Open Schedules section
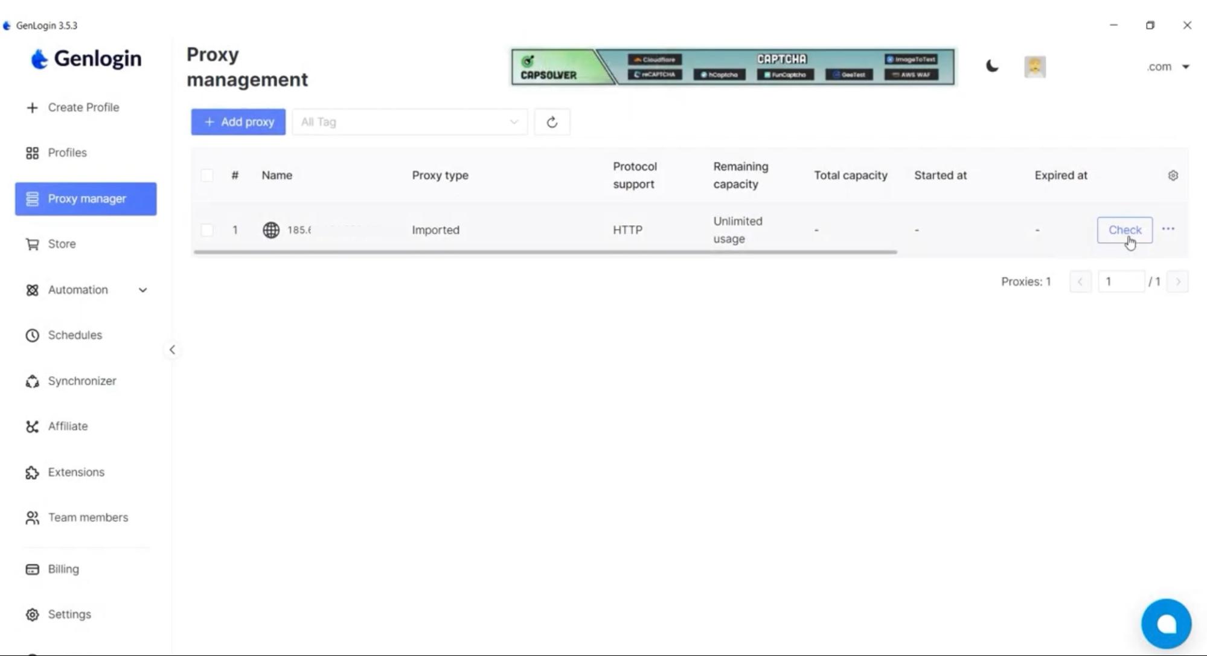The image size is (1207, 656). [74, 334]
